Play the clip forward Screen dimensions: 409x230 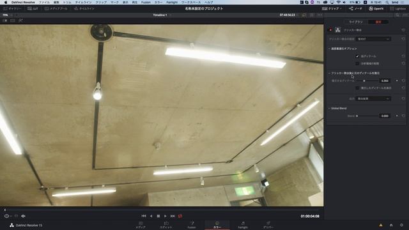[166, 216]
